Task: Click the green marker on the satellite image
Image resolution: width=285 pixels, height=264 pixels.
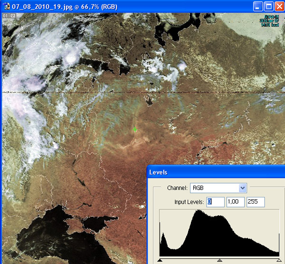Action: point(135,129)
